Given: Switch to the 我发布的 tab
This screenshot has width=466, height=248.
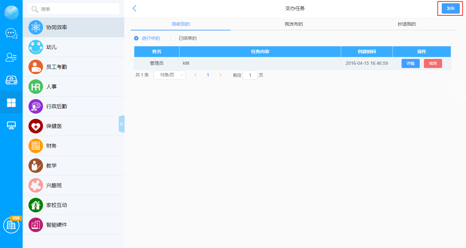Looking at the screenshot, I should (294, 24).
